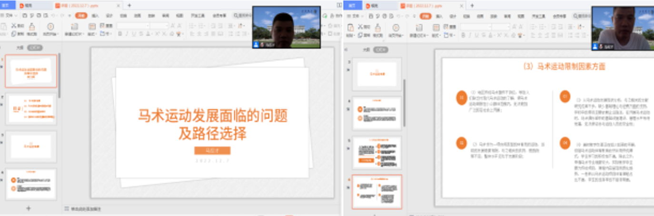Screen dimensions: 654x216
Task: Click the orange author button on left slide
Action: pyautogui.click(x=212, y=150)
